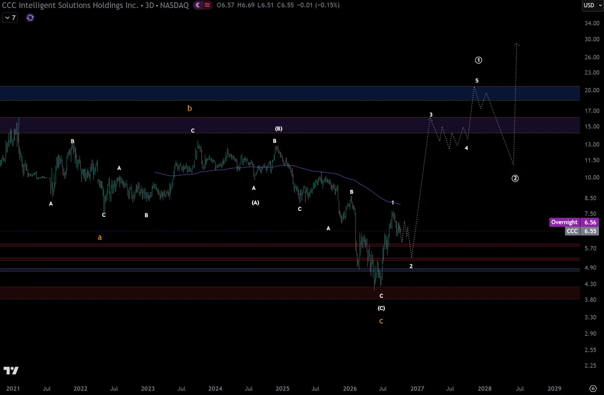
Task: Click the red approximate-data wave icon
Action: (207, 5)
